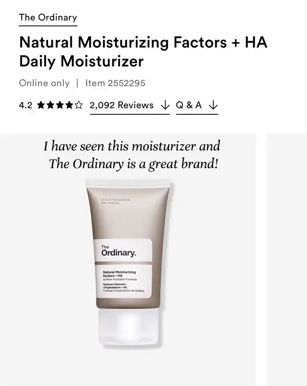The image size is (307, 386).
Task: Click the first filled rating star
Action: 41,105
